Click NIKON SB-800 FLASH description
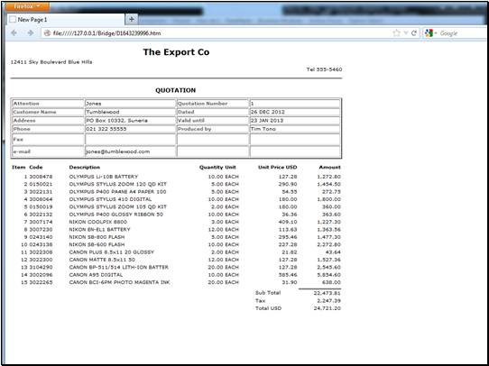489x366 pixels. tap(97, 237)
